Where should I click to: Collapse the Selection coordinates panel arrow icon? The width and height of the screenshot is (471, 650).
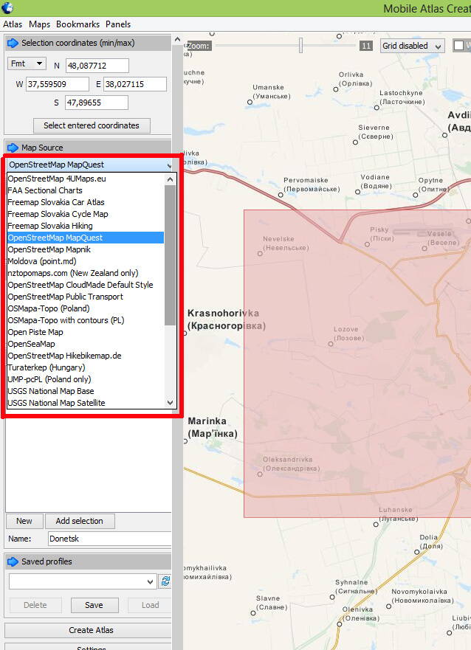(13, 43)
